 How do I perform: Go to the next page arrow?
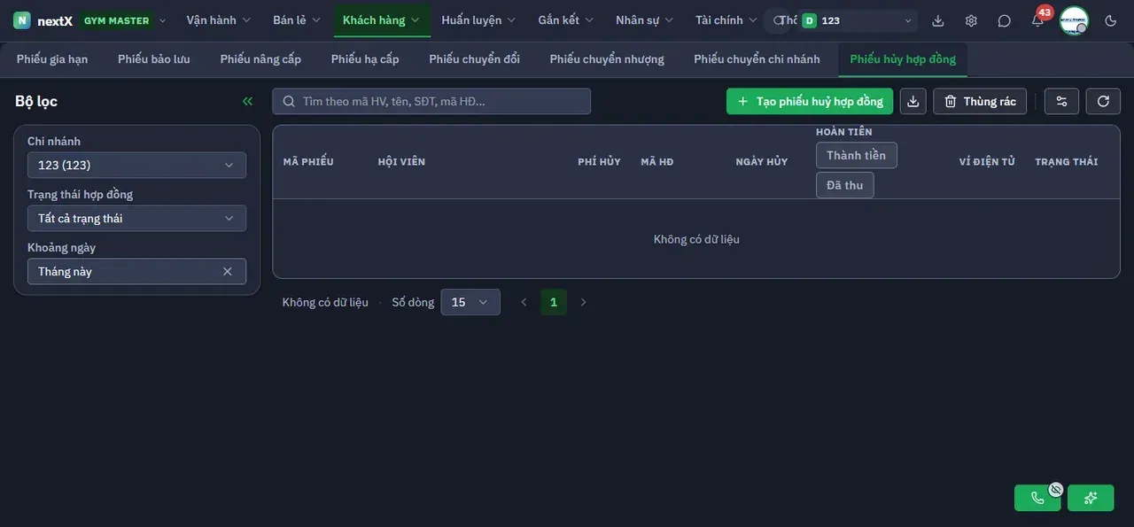(583, 302)
